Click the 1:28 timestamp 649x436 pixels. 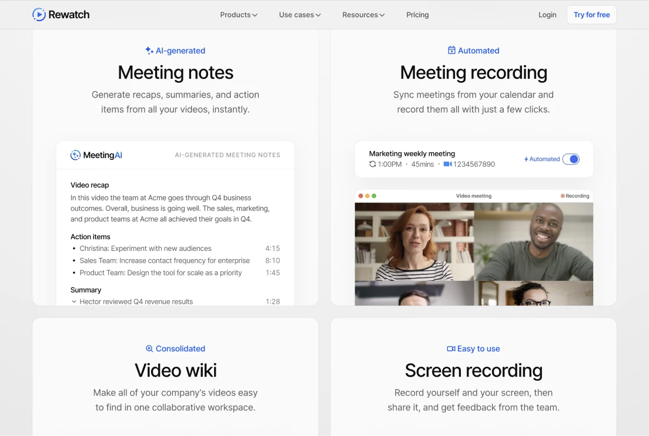[x=272, y=301]
